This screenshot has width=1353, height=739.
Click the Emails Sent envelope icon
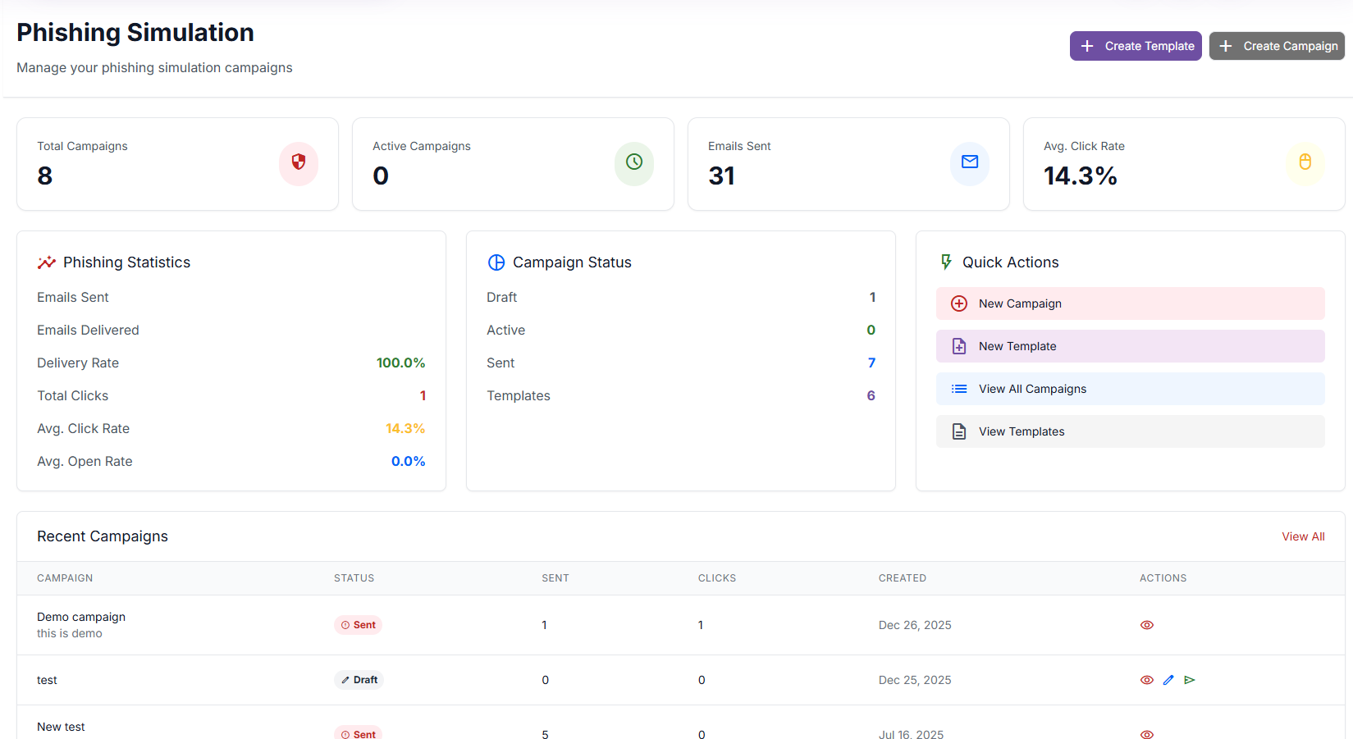coord(970,163)
